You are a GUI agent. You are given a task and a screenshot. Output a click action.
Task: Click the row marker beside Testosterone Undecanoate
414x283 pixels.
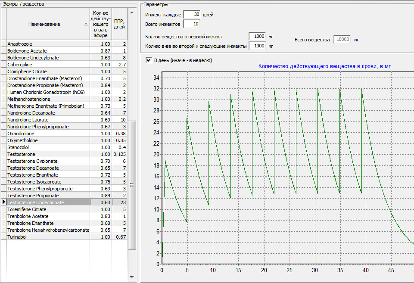click(4, 202)
